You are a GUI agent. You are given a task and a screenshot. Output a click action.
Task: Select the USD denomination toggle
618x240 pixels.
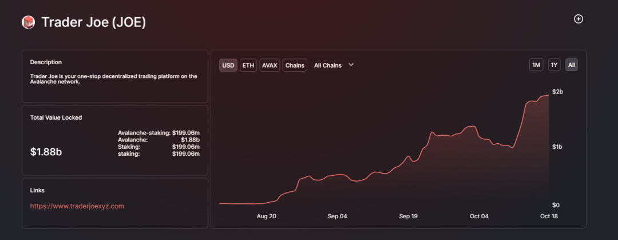coord(228,65)
